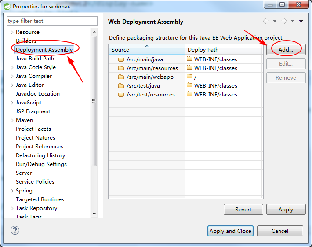Click folder icon for /src/main/webapp
The image size is (312, 247).
click(x=121, y=77)
